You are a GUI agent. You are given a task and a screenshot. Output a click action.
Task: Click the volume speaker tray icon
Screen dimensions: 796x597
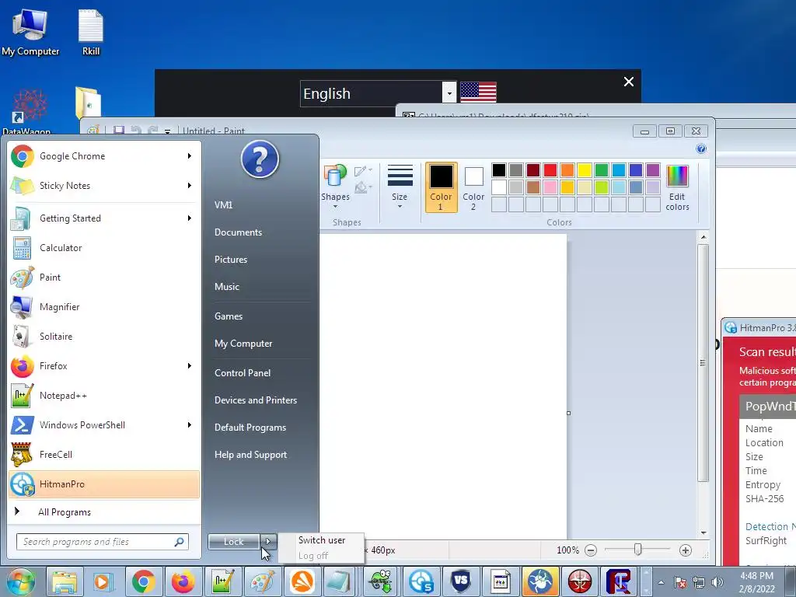tap(717, 582)
